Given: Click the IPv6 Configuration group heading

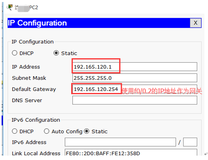Looking at the screenshot, I should (36, 120).
